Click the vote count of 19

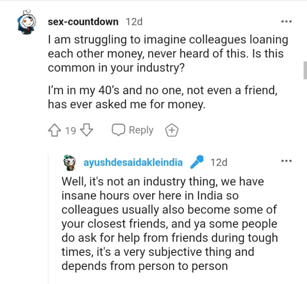(x=71, y=130)
